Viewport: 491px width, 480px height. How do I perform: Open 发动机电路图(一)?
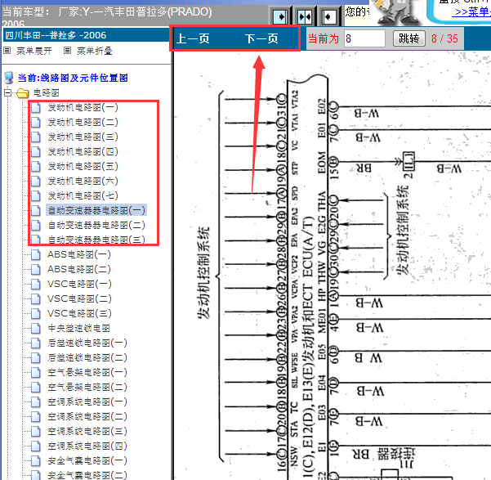click(83, 108)
